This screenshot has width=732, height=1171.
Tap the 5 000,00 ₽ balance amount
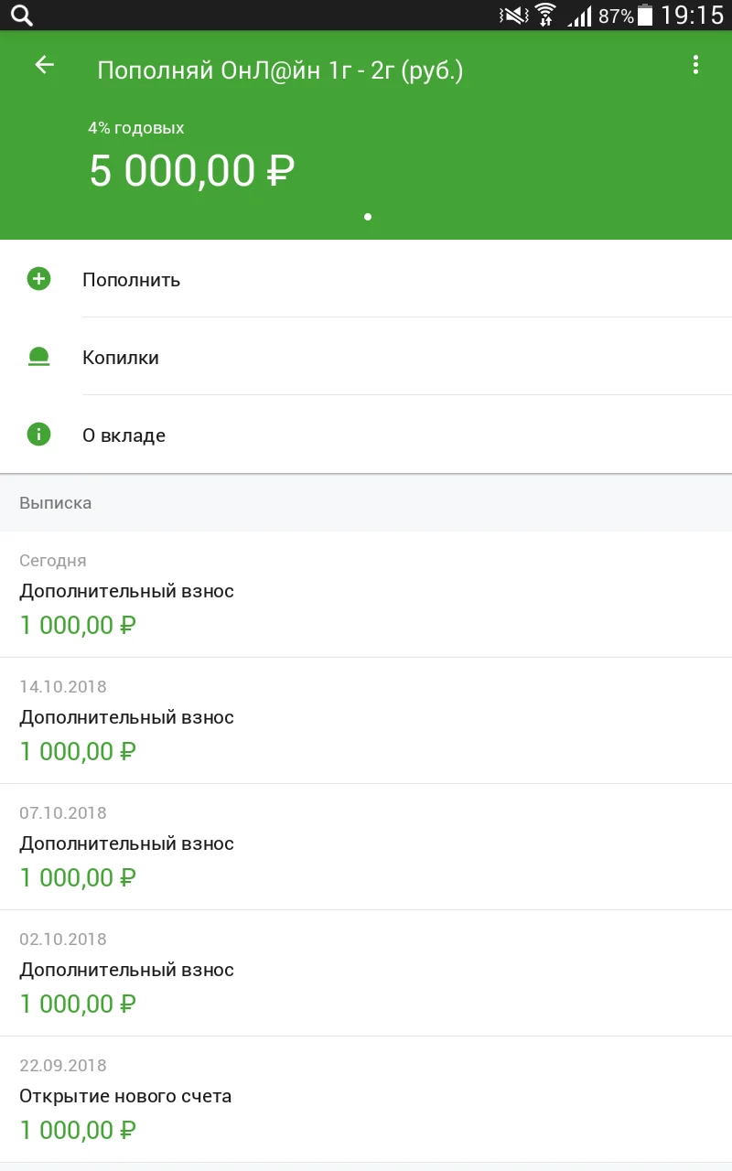(x=189, y=170)
